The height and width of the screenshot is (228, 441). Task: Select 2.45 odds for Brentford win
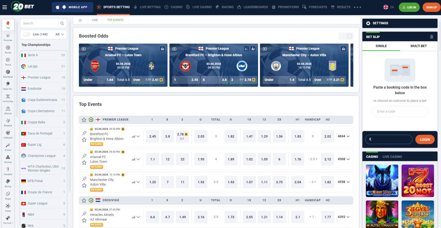(153, 136)
